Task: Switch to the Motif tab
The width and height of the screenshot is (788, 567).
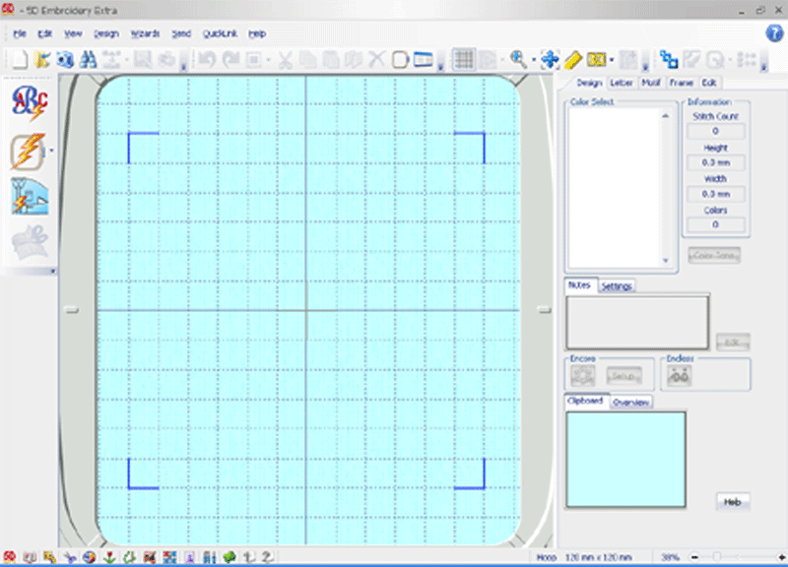Action: click(x=651, y=83)
